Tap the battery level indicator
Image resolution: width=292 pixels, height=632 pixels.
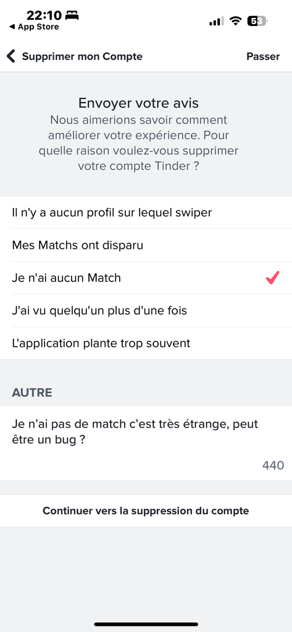click(258, 21)
